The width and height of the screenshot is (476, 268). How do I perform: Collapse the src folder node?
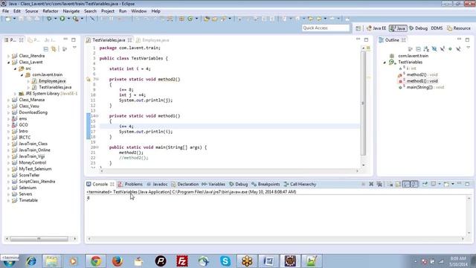click(x=15, y=68)
